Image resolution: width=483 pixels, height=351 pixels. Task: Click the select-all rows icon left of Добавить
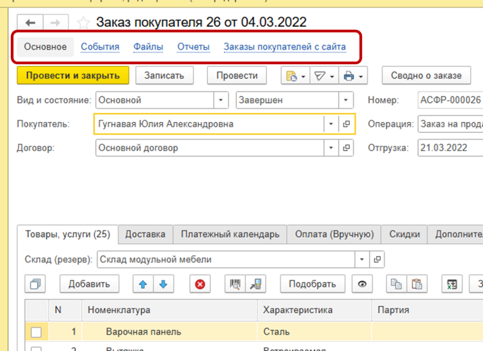coord(35,284)
